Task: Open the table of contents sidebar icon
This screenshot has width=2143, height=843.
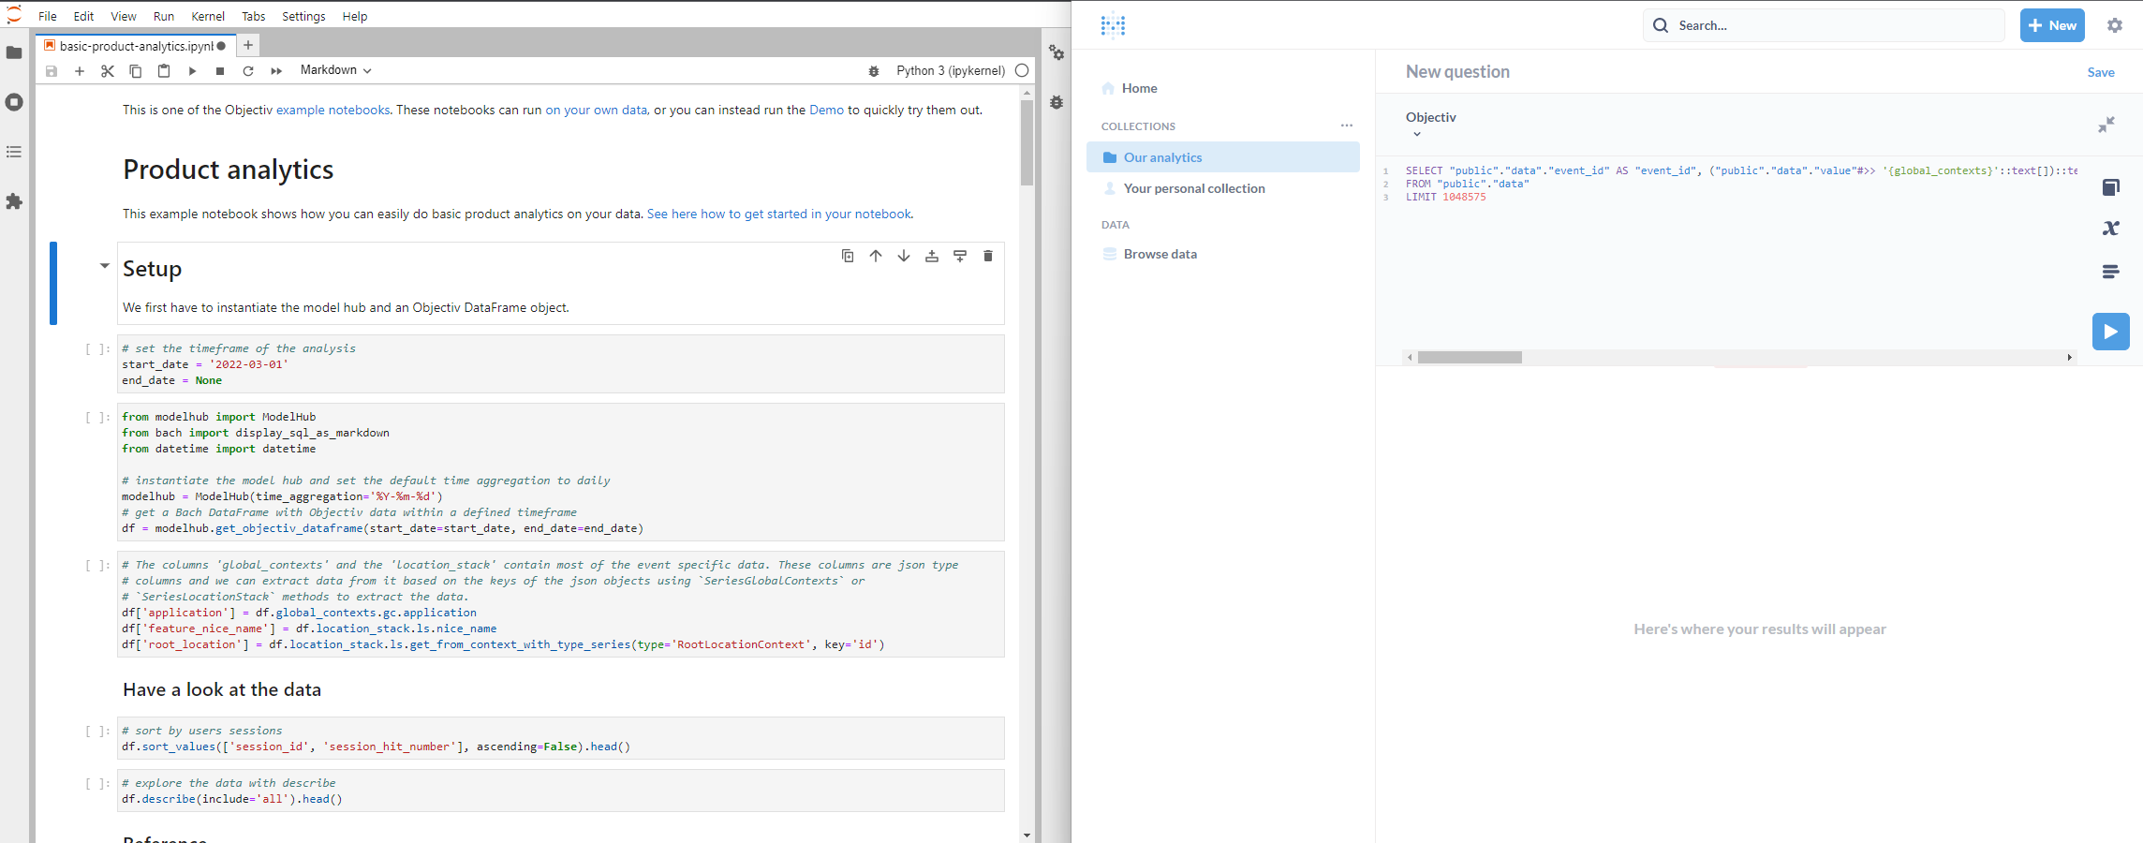Action: coord(14,152)
